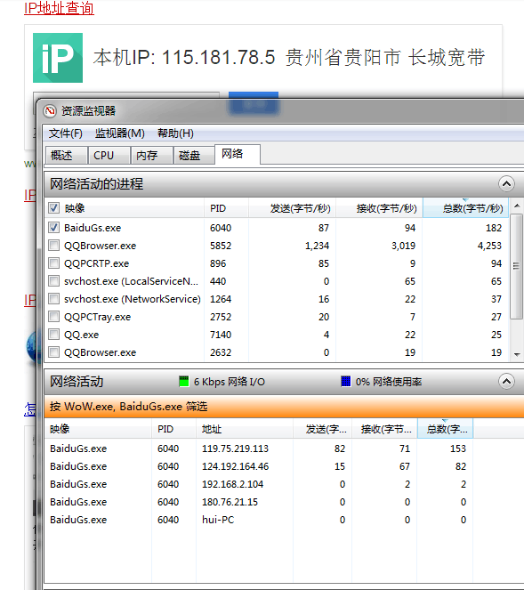Click the orange WoW.exe, BaiduGs.exe filter bar

pyautogui.click(x=284, y=407)
